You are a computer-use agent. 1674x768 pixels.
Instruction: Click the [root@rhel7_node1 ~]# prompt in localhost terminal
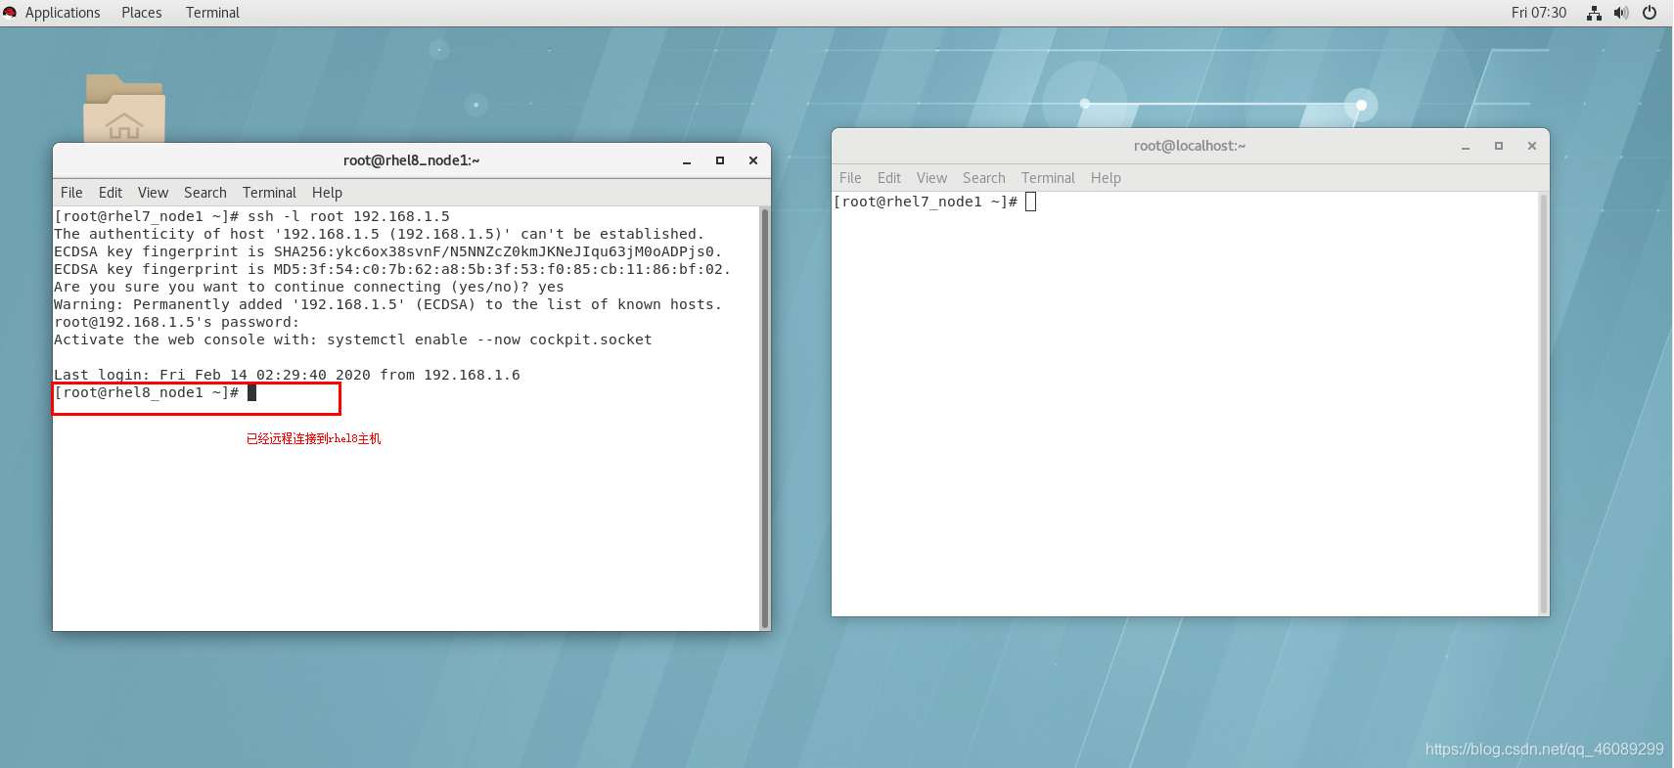(x=926, y=202)
